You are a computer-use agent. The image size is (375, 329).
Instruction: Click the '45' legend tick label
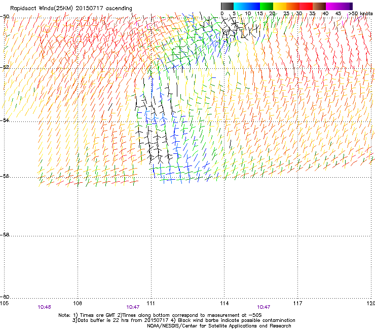[338, 14]
